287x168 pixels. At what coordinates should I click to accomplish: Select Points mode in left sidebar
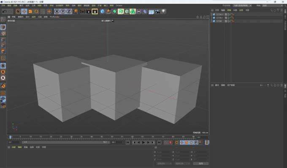(3, 39)
